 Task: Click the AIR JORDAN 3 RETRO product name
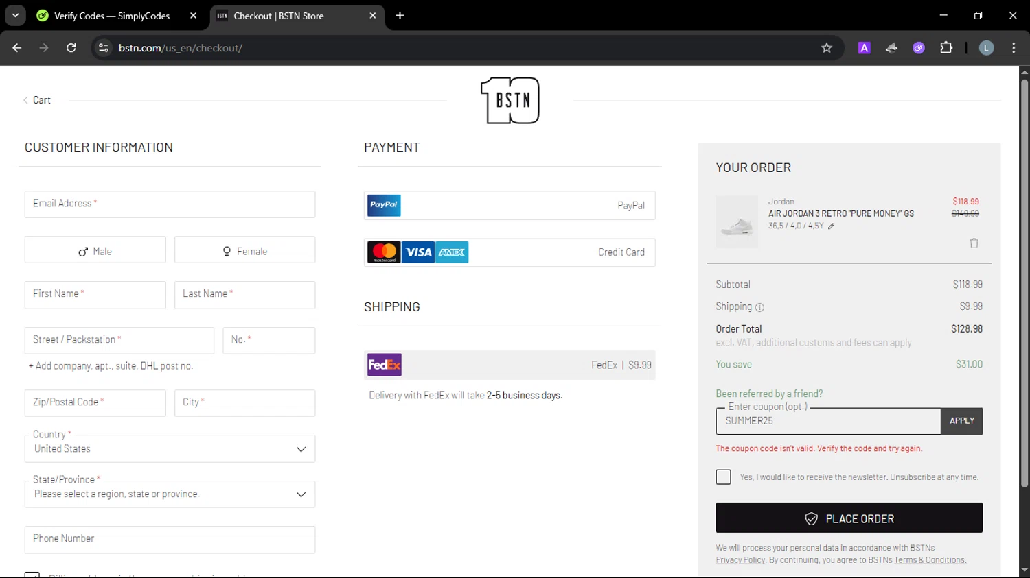coord(841,214)
